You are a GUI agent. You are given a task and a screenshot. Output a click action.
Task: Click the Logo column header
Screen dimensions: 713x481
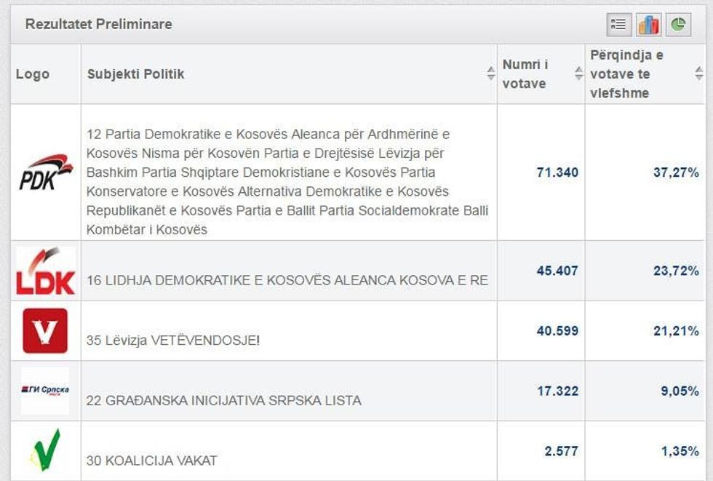click(x=33, y=74)
